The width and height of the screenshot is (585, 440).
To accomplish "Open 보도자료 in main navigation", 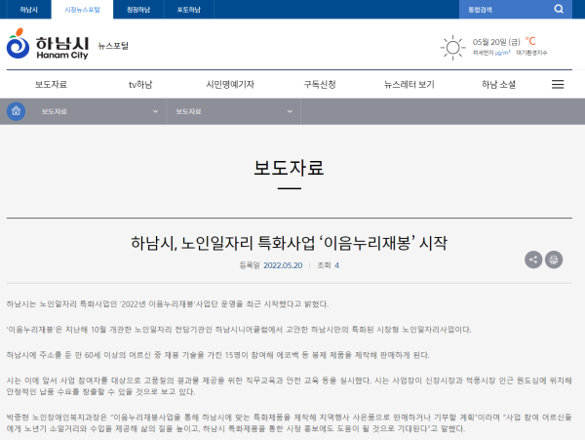I will coord(51,84).
